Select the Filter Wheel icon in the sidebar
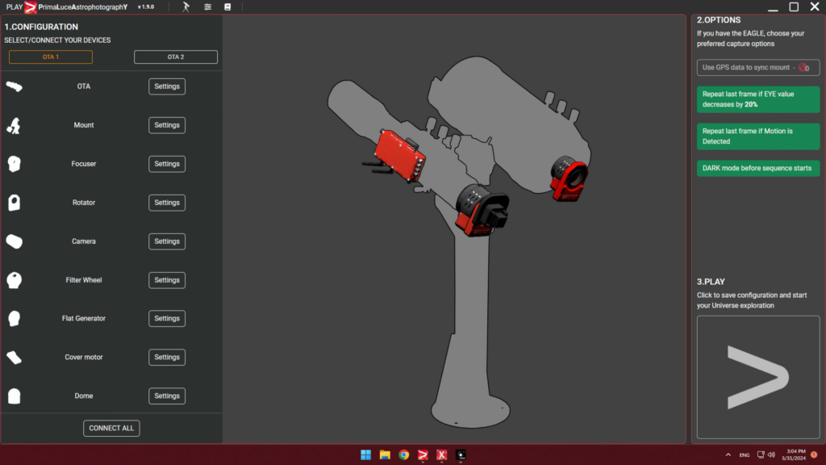The image size is (826, 465). [x=14, y=280]
